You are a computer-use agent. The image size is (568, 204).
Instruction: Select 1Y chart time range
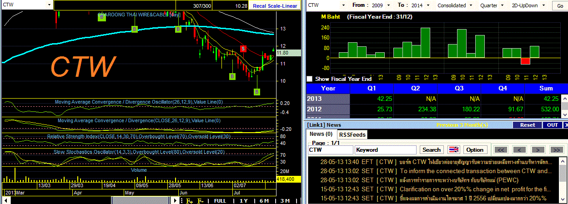pyautogui.click(x=243, y=200)
